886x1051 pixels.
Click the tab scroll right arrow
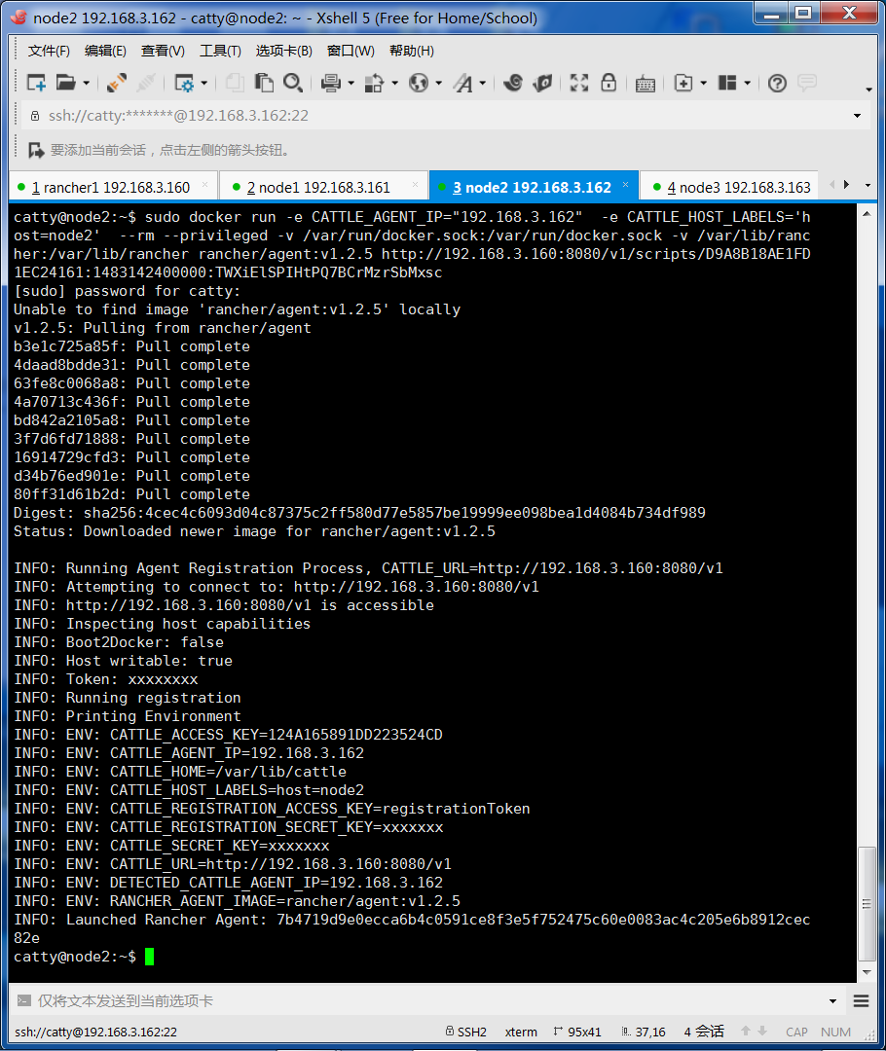pyautogui.click(x=846, y=184)
